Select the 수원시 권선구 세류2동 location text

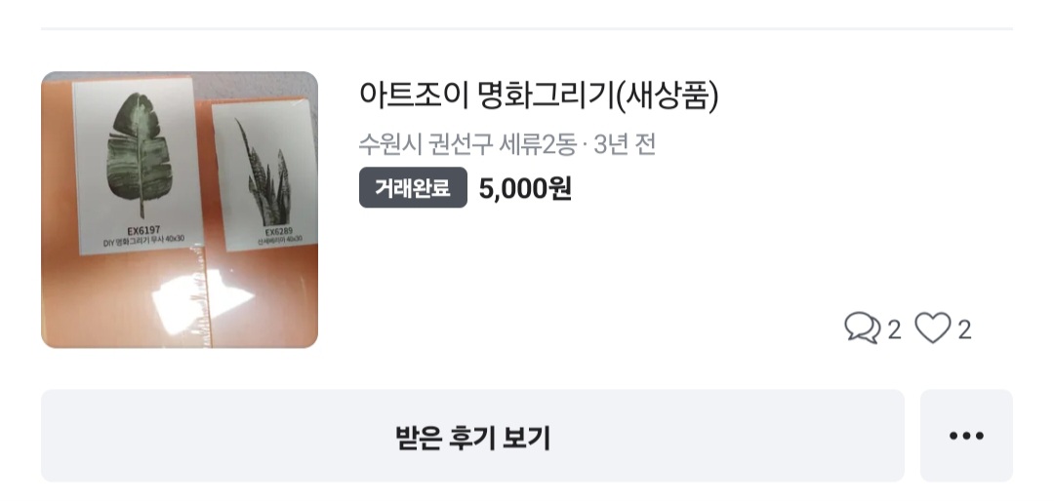point(466,144)
